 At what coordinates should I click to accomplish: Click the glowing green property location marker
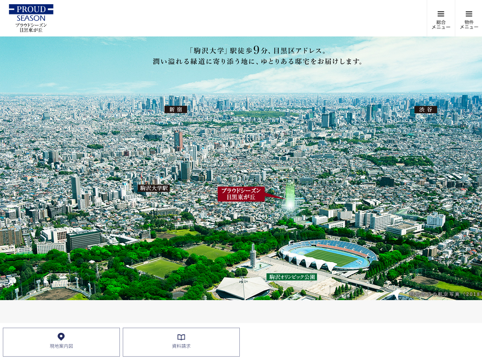tap(290, 197)
